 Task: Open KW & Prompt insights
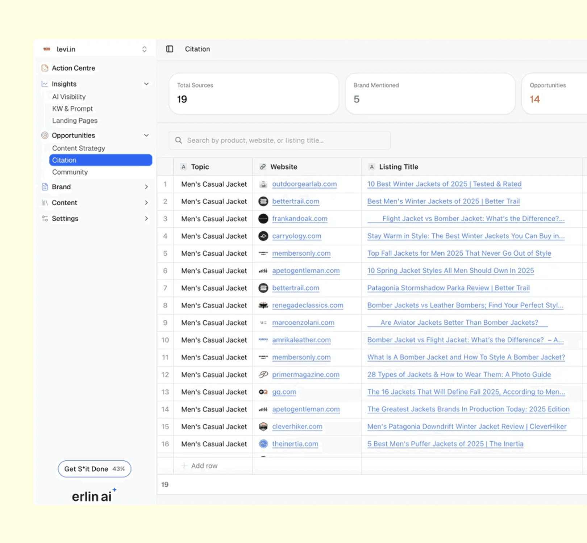(72, 109)
